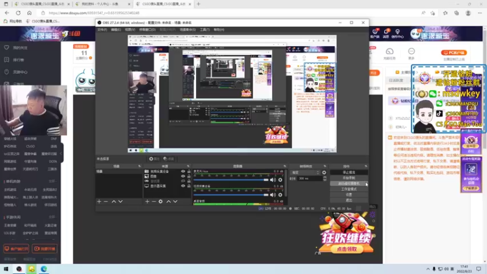Remove the selected scene with the minus icon
Screen dimensions: 487x274
point(106,202)
